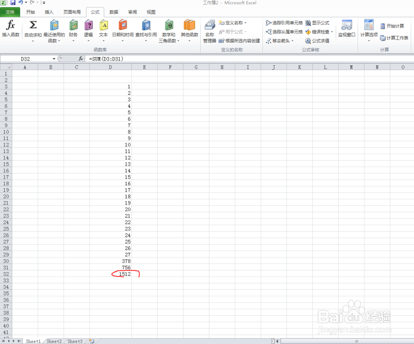Expand the Error Checking dropdown arrow
The image size is (414, 344).
332,32
